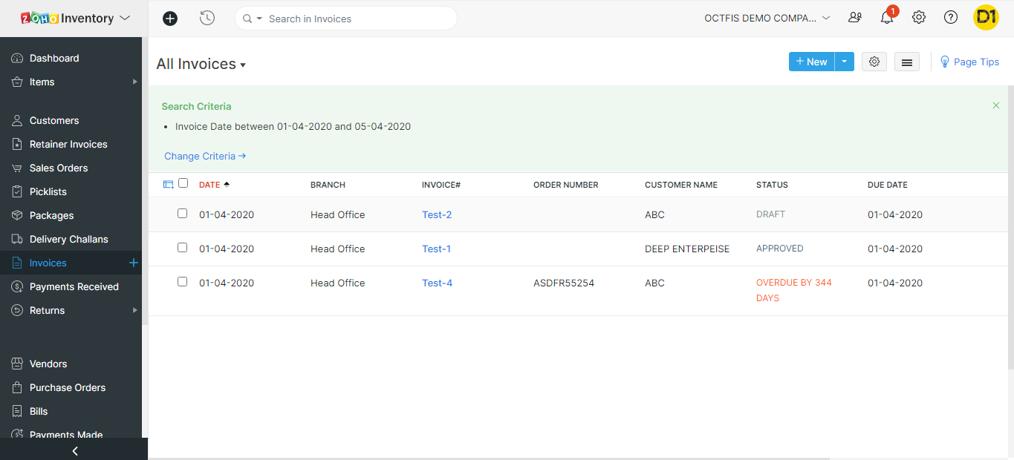The image size is (1014, 460).
Task: Open Sales Orders in the sidebar
Action: 59,168
